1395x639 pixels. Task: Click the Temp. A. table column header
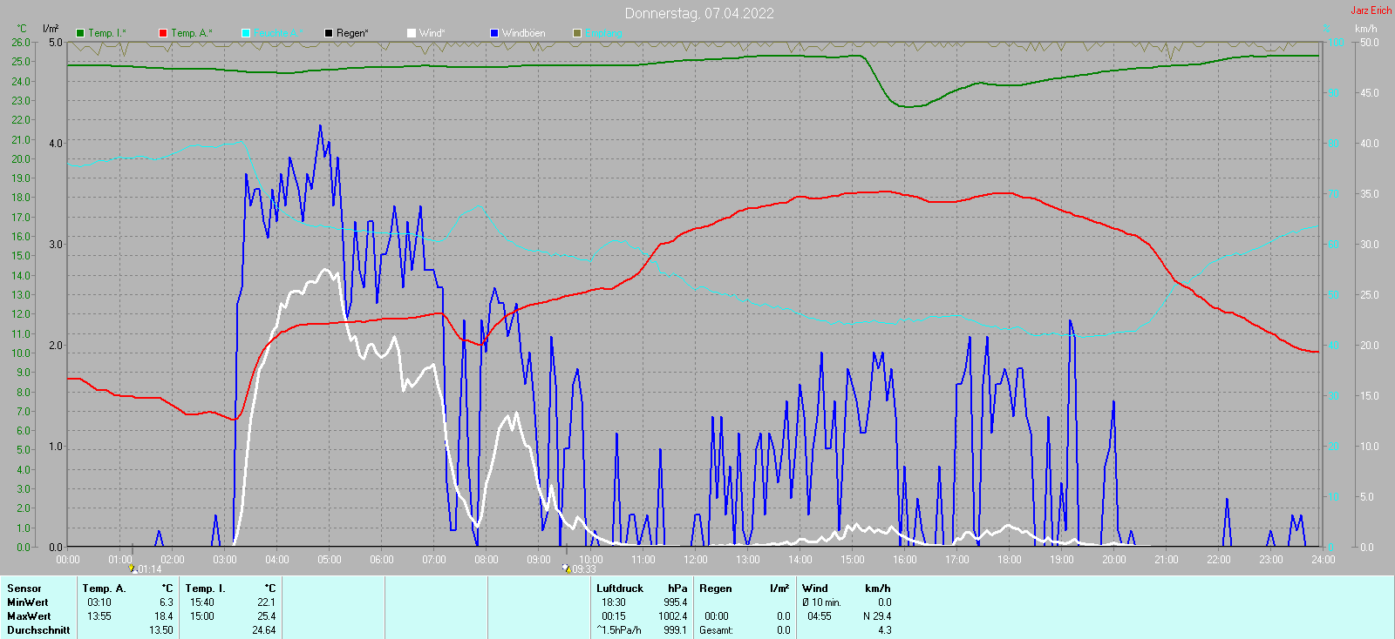click(105, 589)
